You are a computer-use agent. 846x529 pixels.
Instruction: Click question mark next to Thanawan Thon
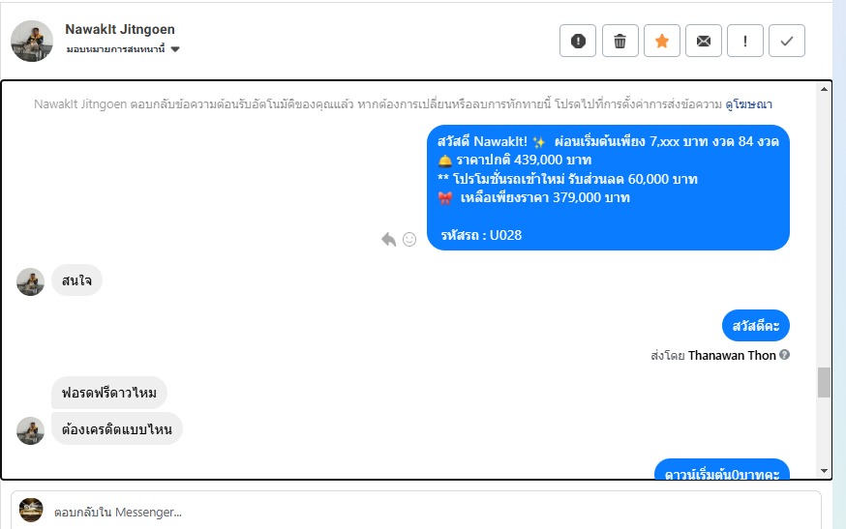click(784, 355)
